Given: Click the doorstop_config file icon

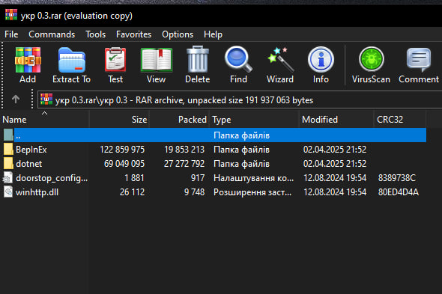Looking at the screenshot, I should point(8,178).
